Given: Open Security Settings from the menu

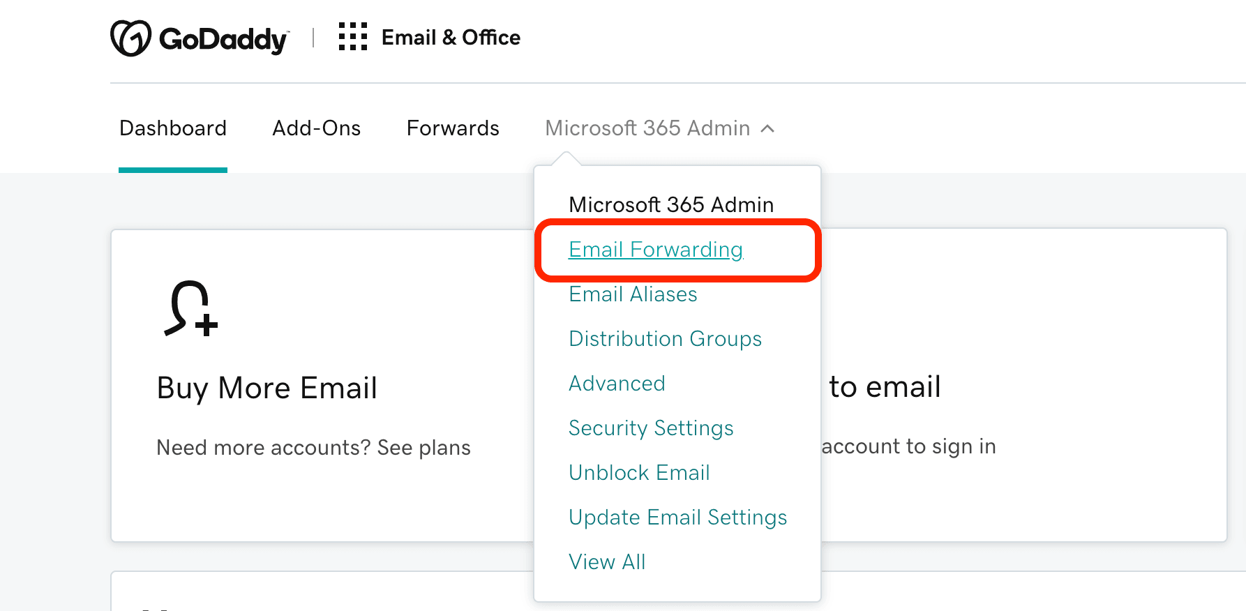Looking at the screenshot, I should [651, 428].
